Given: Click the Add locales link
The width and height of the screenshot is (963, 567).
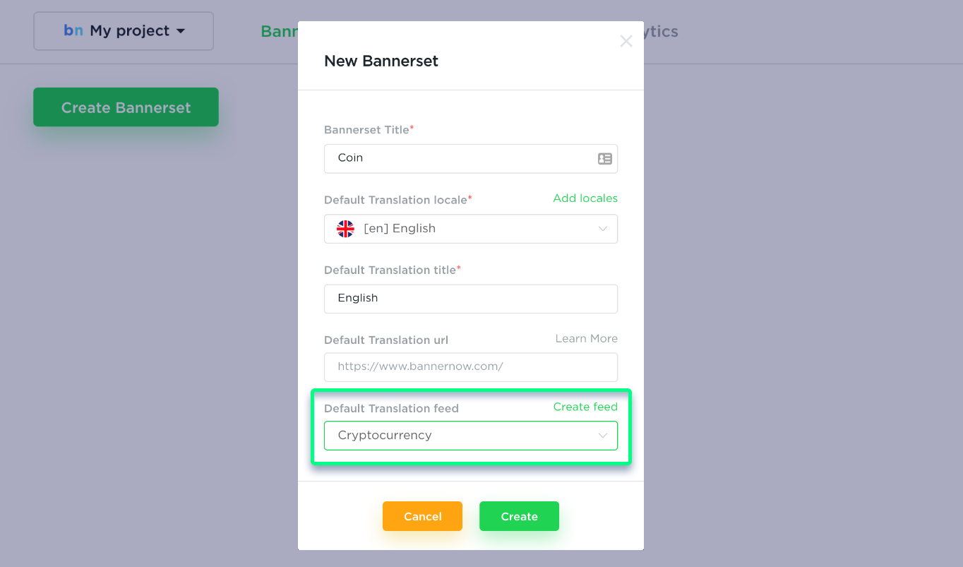Looking at the screenshot, I should point(585,198).
